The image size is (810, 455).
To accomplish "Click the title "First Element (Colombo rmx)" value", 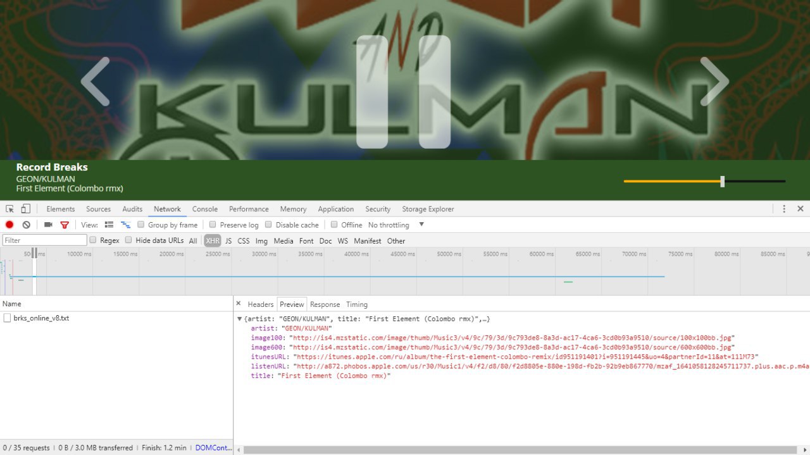I will (x=334, y=376).
